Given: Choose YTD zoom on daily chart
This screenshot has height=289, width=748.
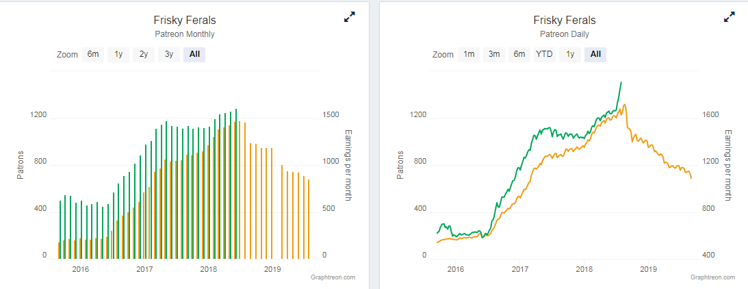Looking at the screenshot, I should 544,55.
